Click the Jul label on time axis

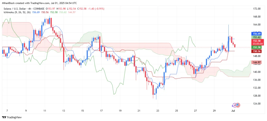[233, 111]
